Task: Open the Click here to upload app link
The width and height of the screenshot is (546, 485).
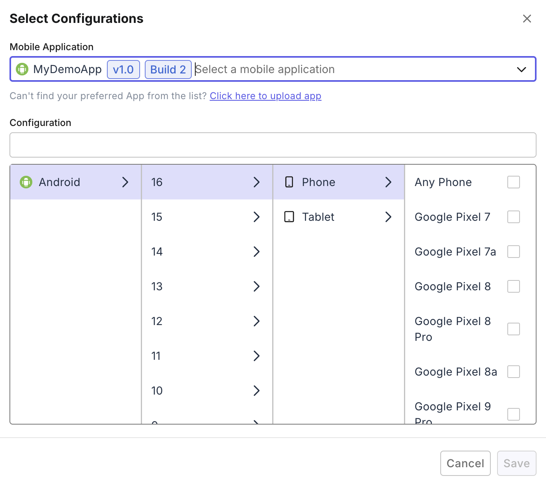Action: [x=266, y=96]
